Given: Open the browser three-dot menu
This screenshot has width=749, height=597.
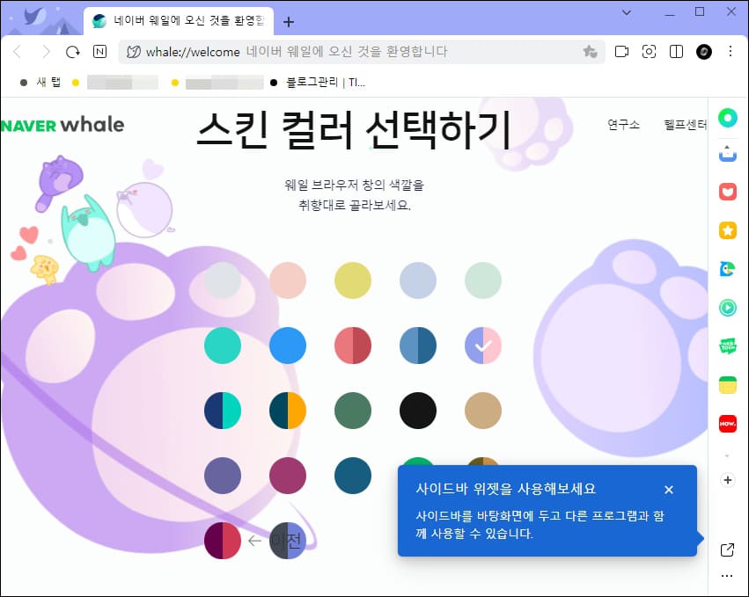Looking at the screenshot, I should coord(732,51).
